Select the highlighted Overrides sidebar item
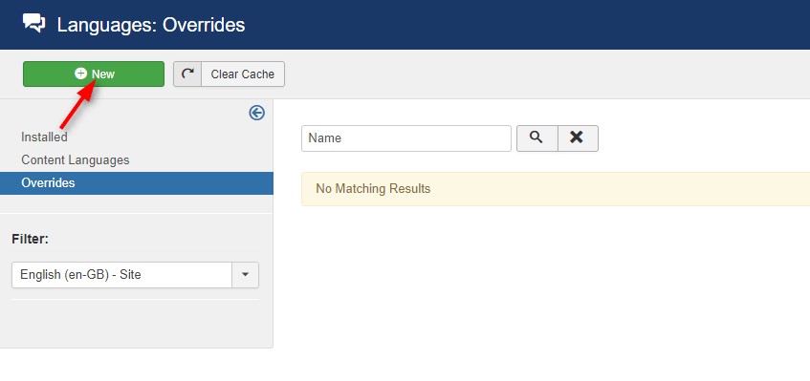 (137, 183)
